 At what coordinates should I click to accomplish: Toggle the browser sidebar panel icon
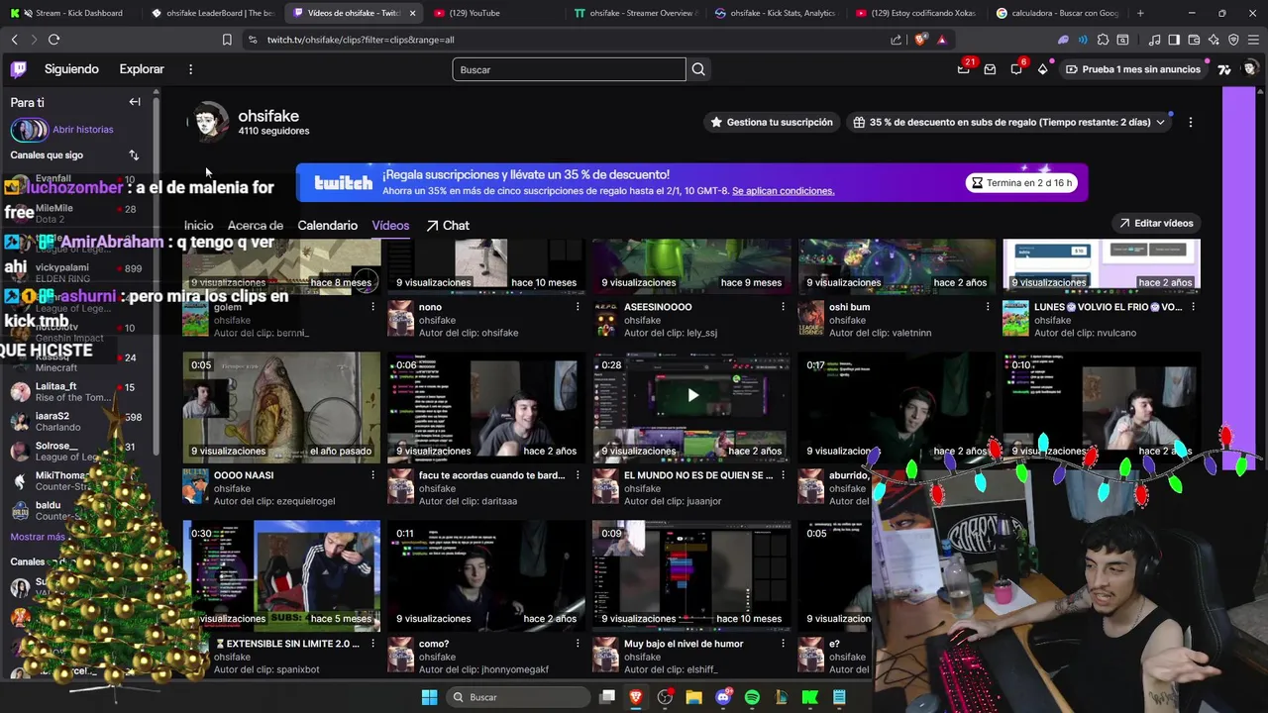coord(1174,40)
